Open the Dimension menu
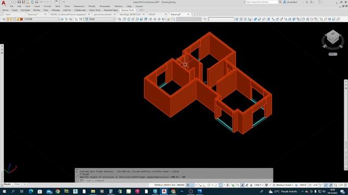Viewport: 348px width, 195px height. (79, 6)
